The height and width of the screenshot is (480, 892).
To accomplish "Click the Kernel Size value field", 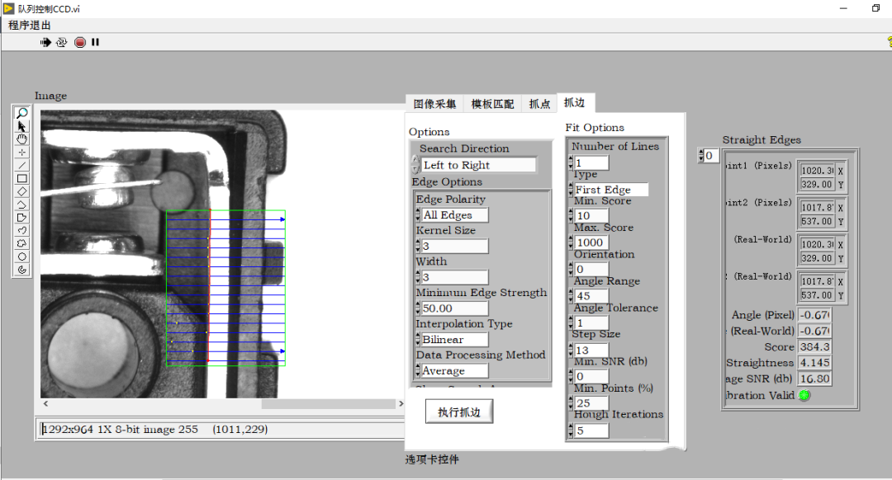I will (x=454, y=246).
